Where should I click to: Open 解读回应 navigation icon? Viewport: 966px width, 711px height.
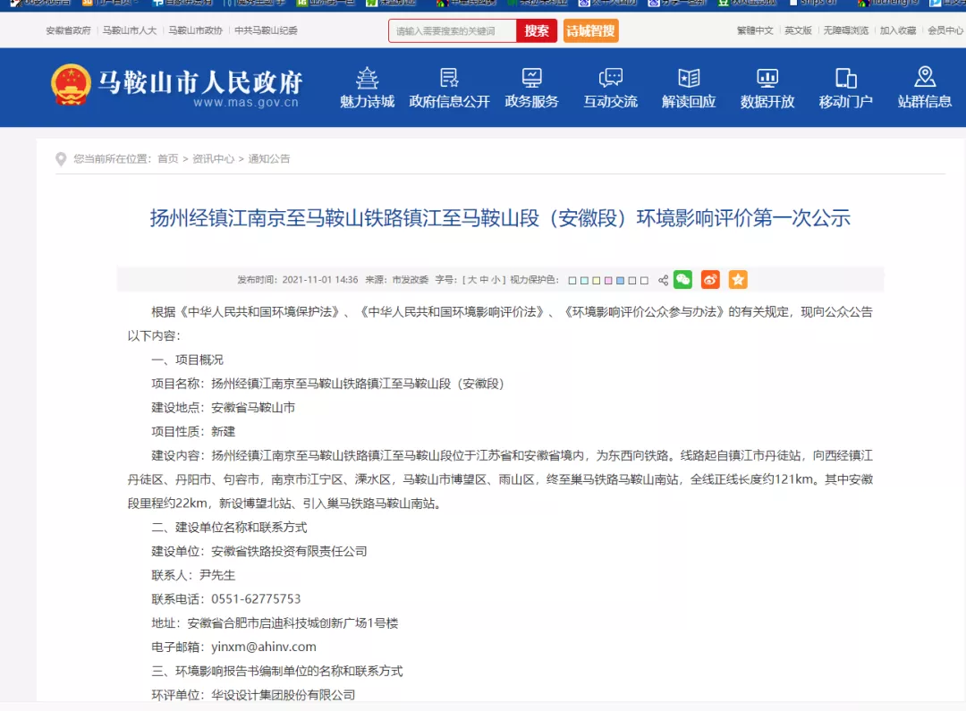click(x=689, y=78)
